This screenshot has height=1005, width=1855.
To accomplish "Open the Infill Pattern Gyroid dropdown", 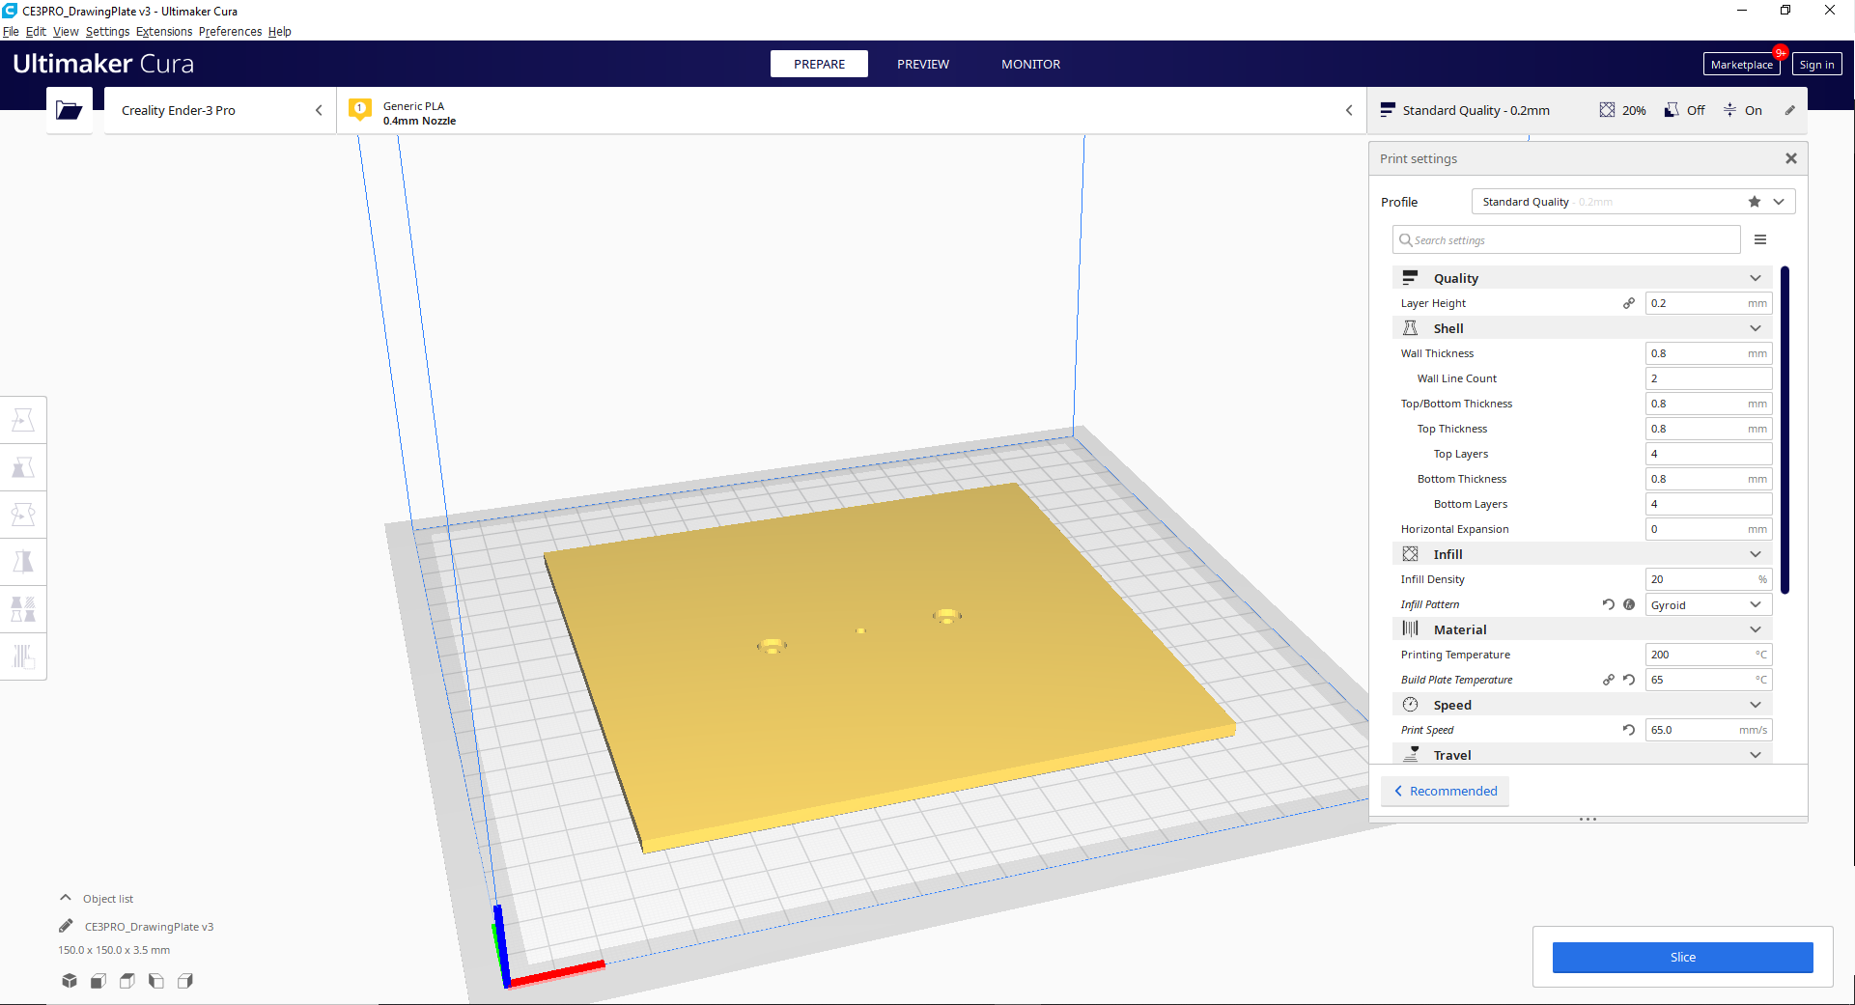I will click(1708, 604).
